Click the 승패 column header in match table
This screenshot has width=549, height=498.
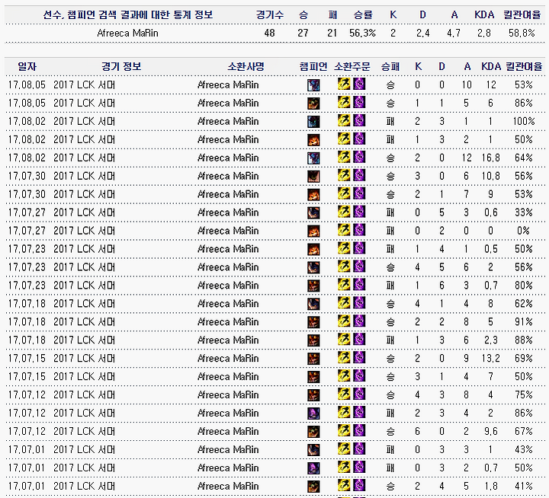click(390, 66)
